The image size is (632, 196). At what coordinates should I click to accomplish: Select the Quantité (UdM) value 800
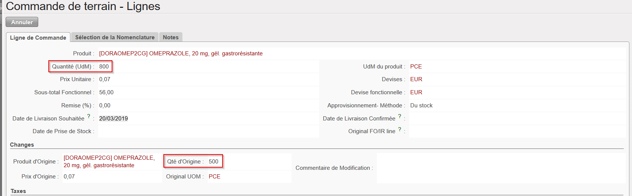pos(104,67)
